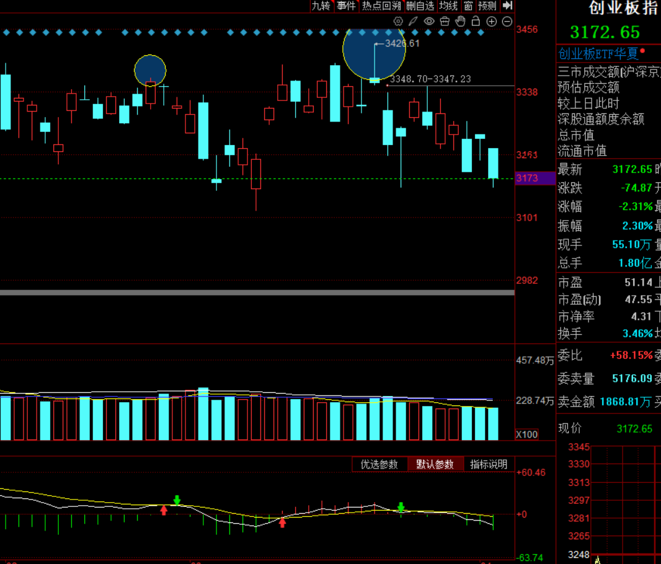The height and width of the screenshot is (564, 661).
Task: Click 删自选 to remove from watchlist
Action: click(x=420, y=6)
